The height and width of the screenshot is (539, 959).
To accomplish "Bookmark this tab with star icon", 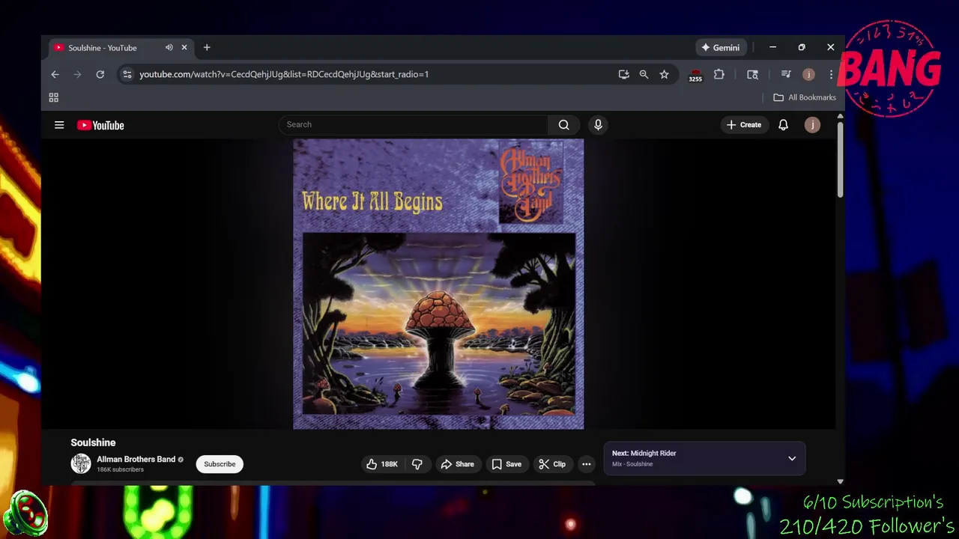I will point(664,74).
